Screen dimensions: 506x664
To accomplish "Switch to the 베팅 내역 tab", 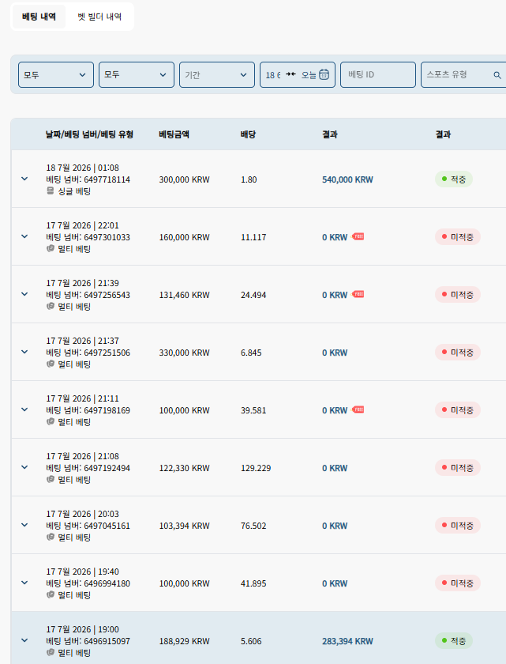I will point(39,17).
